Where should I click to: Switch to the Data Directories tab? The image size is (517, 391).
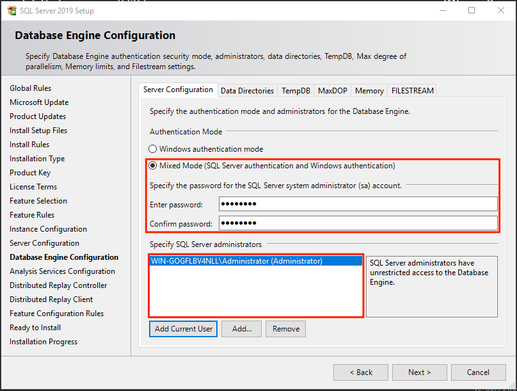(x=247, y=90)
